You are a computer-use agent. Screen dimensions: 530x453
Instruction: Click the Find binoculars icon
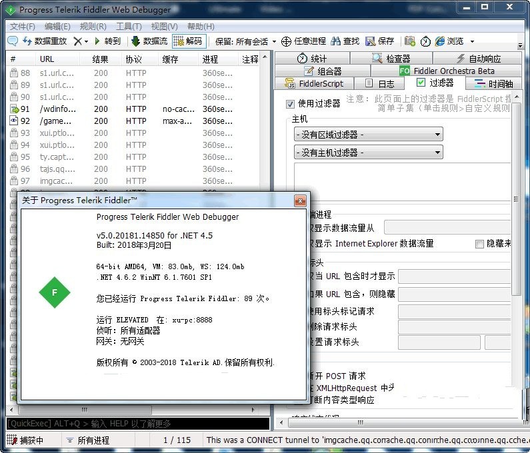pyautogui.click(x=335, y=41)
